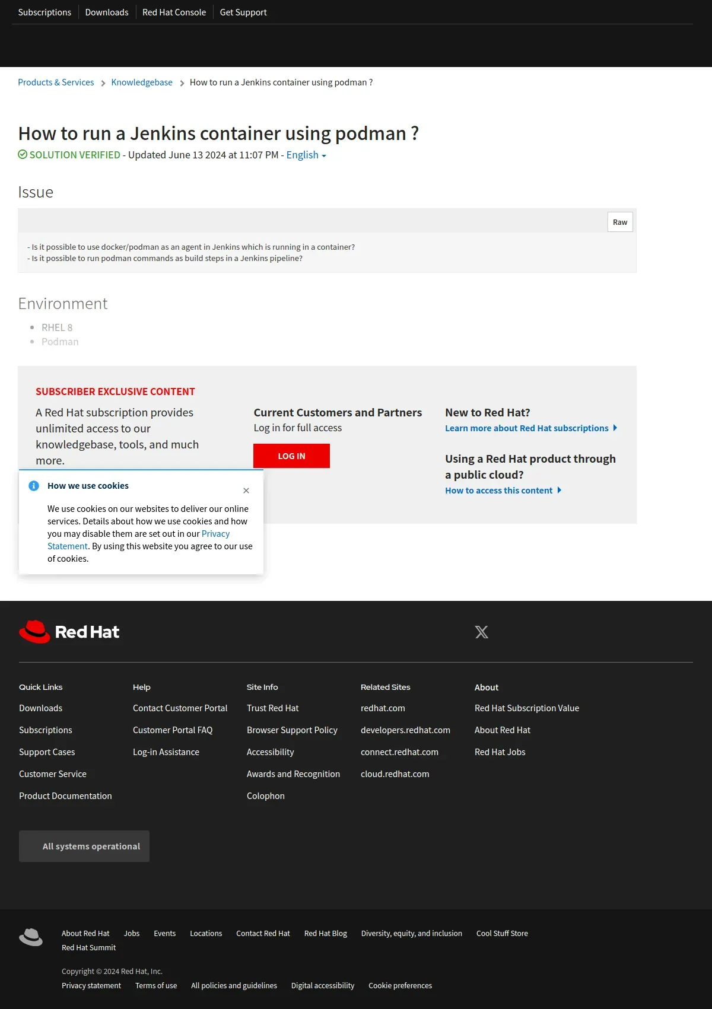The width and height of the screenshot is (712, 1009).
Task: Open Jobs link in bottom bar
Action: 132,934
